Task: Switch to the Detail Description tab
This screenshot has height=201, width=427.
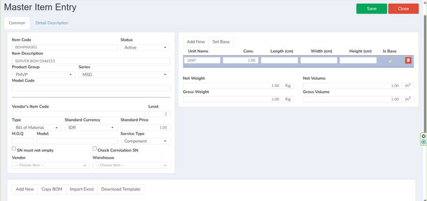Action: (52, 23)
